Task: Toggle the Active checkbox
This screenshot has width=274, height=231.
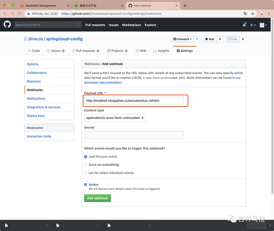Action: click(85, 185)
